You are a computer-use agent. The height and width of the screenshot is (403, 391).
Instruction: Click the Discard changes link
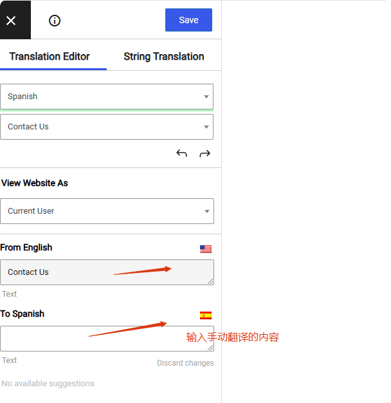click(x=185, y=362)
